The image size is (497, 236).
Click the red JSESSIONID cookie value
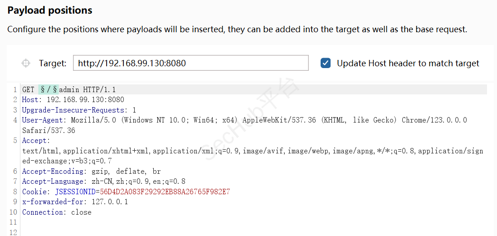tap(165, 192)
